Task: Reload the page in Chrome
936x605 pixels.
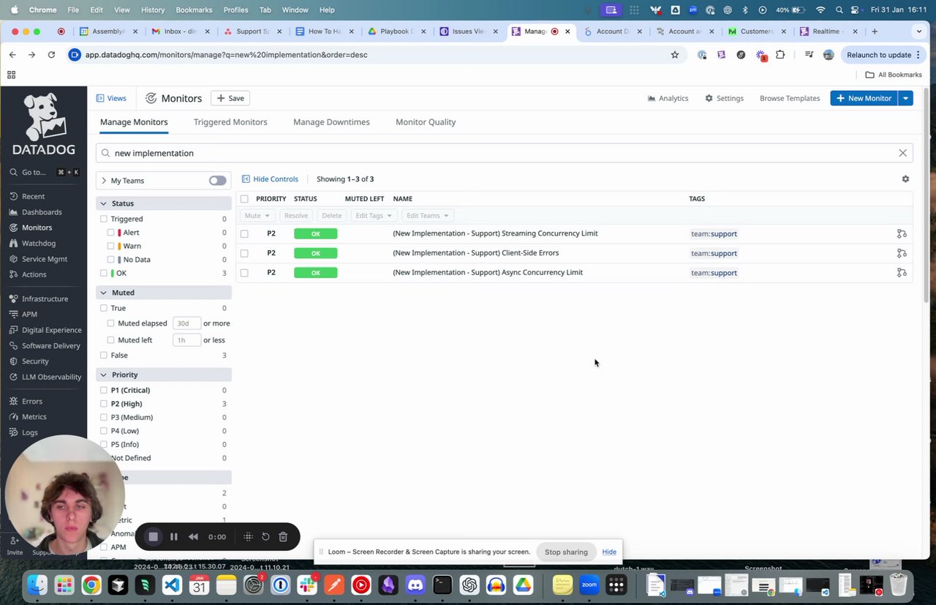Action: click(x=51, y=55)
